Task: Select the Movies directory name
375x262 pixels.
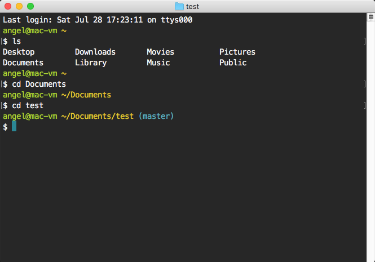Action: (160, 52)
